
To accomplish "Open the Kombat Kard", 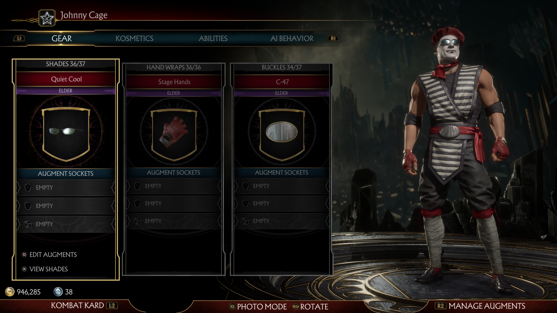I will point(84,305).
